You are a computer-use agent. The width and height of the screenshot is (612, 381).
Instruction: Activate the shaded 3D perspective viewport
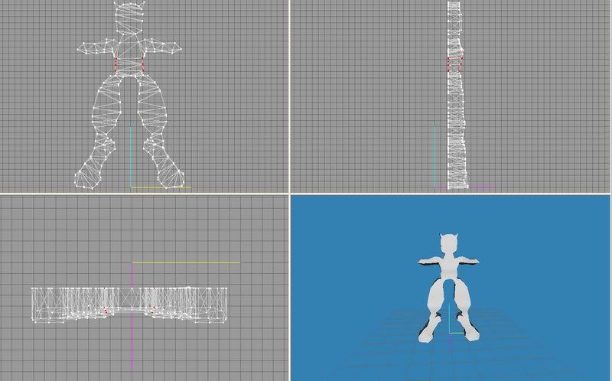[451, 288]
